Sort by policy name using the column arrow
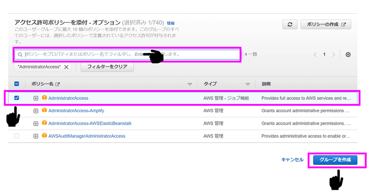Screen dimensions: 370x194 coord(190,84)
